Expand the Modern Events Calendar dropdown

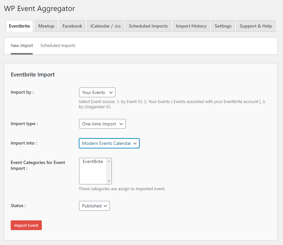click(x=109, y=143)
